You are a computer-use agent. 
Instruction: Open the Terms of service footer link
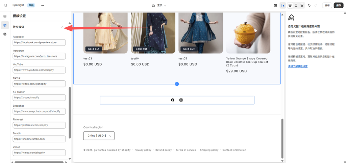[x=186, y=150]
